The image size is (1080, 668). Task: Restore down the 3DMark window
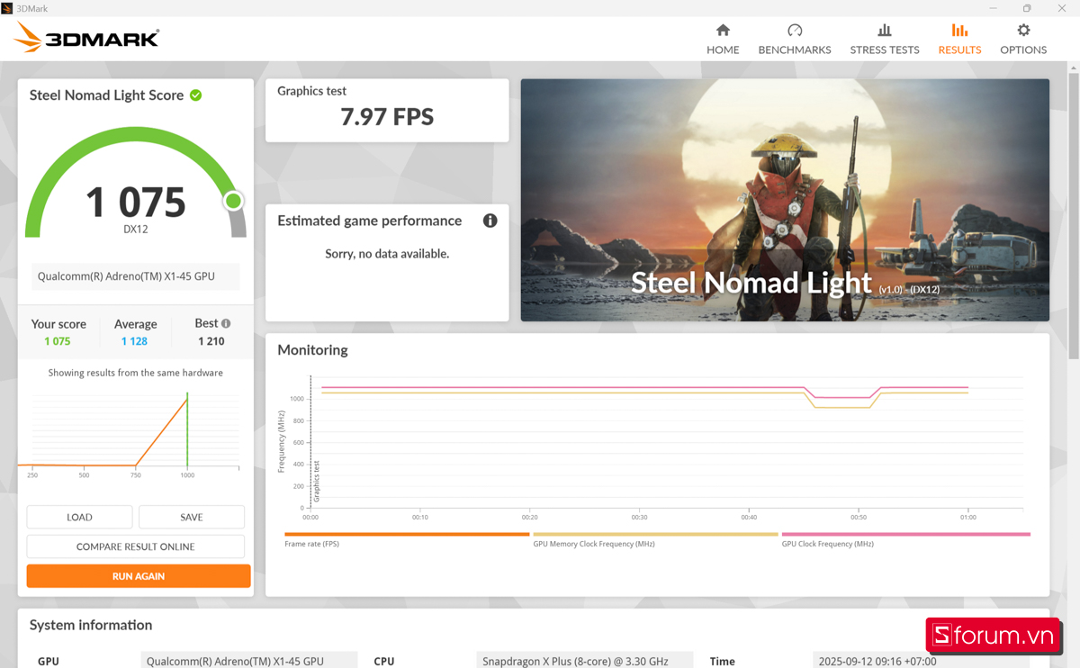(x=1027, y=8)
